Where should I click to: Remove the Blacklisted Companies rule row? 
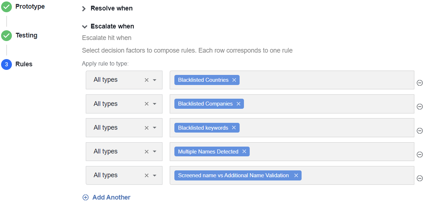419,107
